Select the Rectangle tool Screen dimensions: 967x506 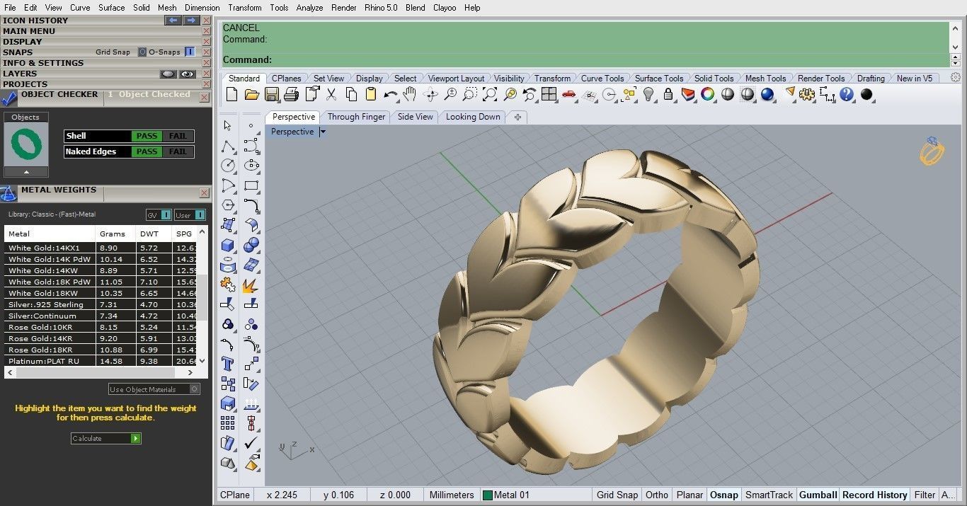251,185
